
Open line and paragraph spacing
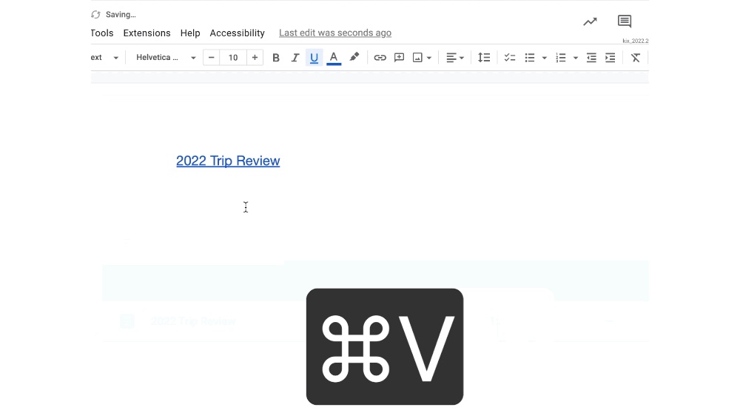tap(484, 58)
